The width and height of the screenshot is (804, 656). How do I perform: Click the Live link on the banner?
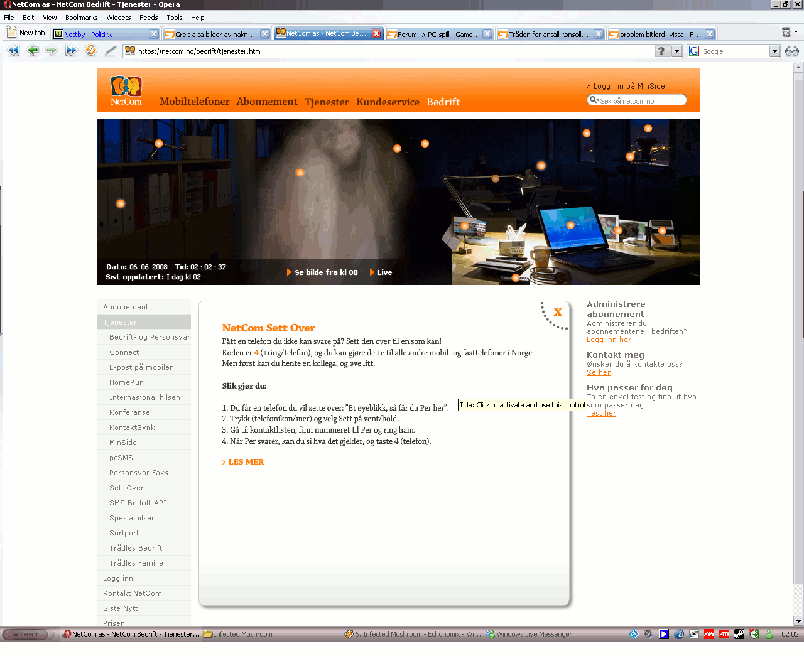[x=381, y=272]
